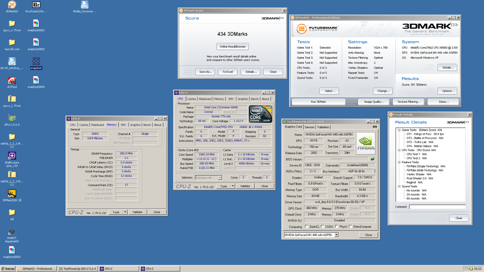Image resolution: width=484 pixels, height=272 pixels.
Task: Open the GPU selection dropdown in GPU-Z
Action: point(336,235)
